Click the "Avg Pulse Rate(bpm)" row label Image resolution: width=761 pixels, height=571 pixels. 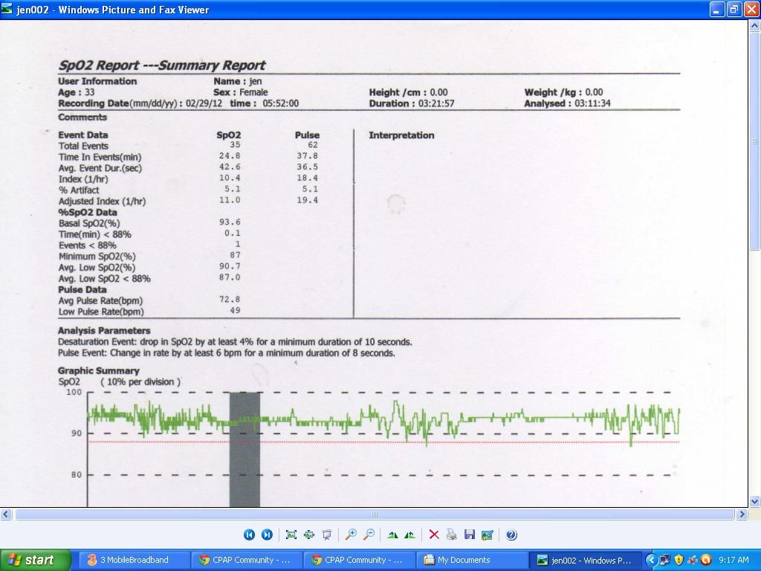[x=101, y=300]
